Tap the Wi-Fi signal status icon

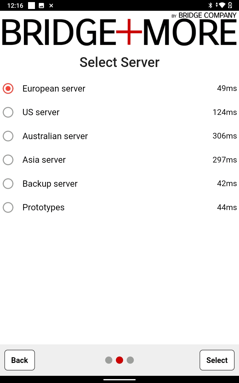[x=221, y=5]
